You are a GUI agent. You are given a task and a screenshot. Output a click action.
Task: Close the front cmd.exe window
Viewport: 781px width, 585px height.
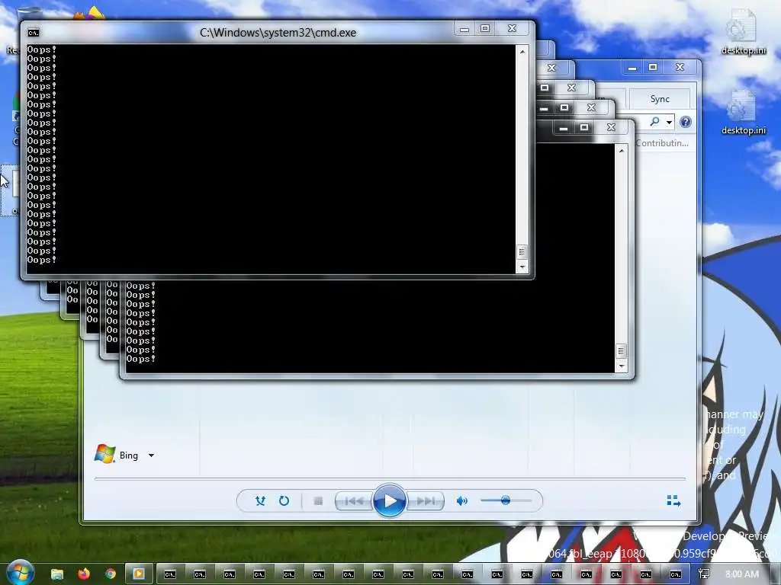[x=512, y=29]
